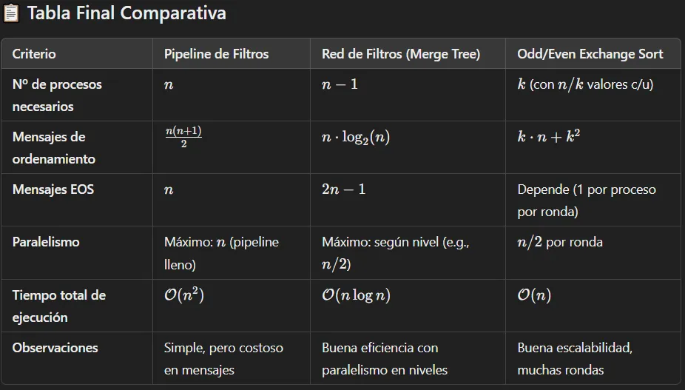
Task: Click the Criterio column header
Action: tap(34, 54)
